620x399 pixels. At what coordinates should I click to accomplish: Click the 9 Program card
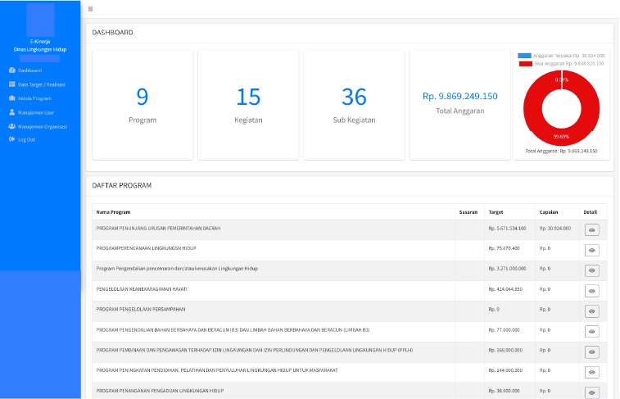[x=143, y=105]
